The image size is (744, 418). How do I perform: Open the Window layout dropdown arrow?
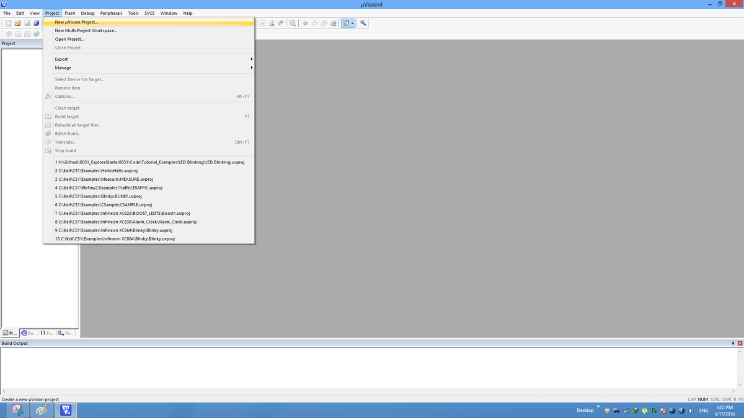click(x=353, y=24)
